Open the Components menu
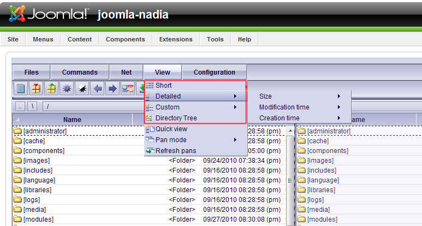This screenshot has width=422, height=226. tap(126, 39)
